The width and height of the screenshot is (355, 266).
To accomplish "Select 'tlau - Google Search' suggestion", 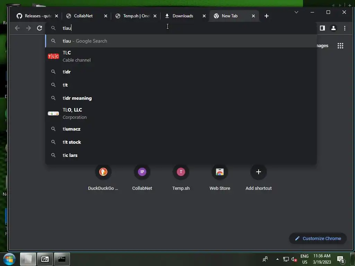I will pos(181,41).
